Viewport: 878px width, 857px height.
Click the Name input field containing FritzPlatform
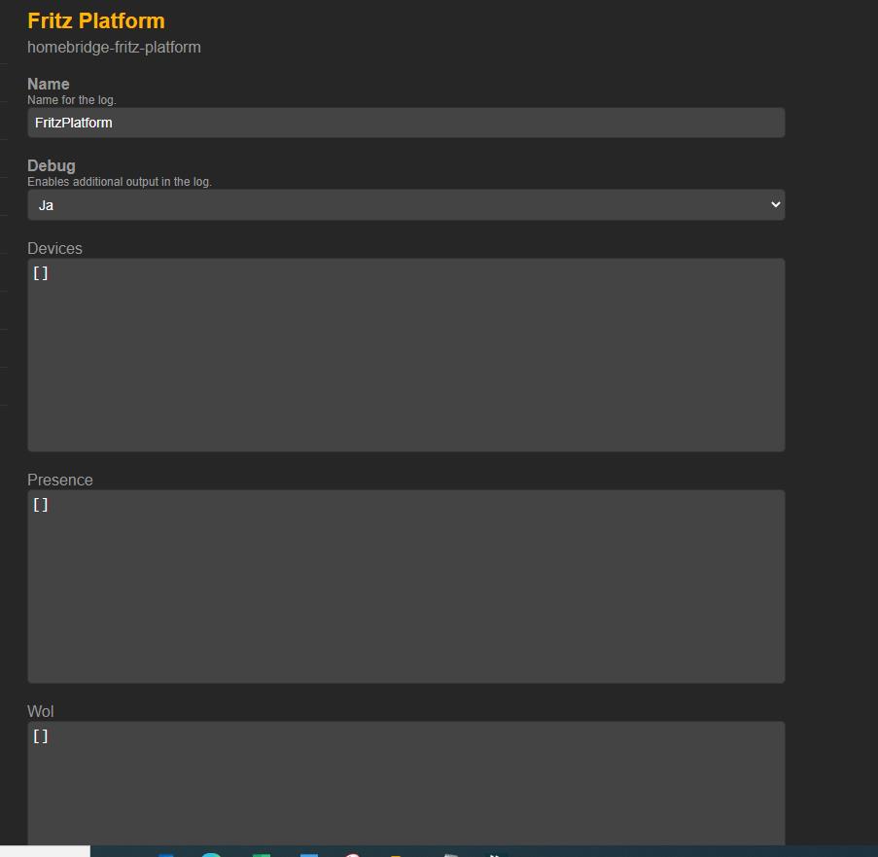pos(405,123)
